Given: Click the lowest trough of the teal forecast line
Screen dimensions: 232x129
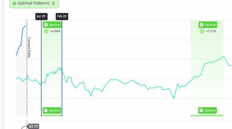Looking at the screenshot, I should [174, 98].
